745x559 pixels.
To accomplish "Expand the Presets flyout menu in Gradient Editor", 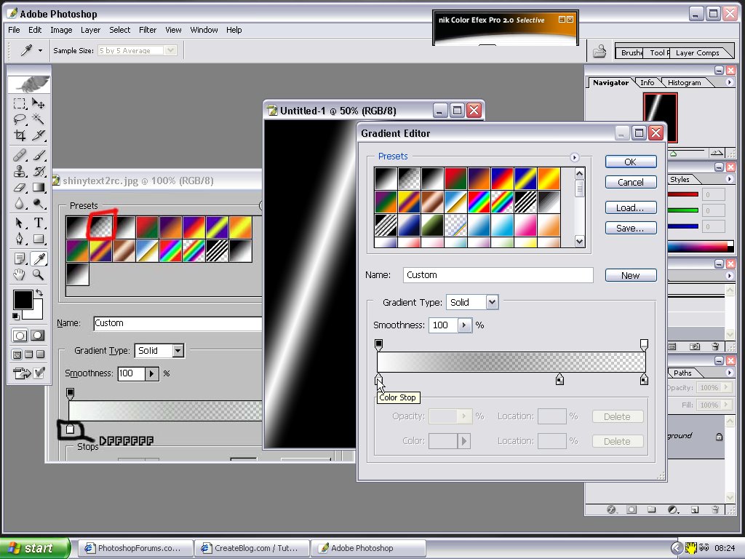I will (574, 157).
